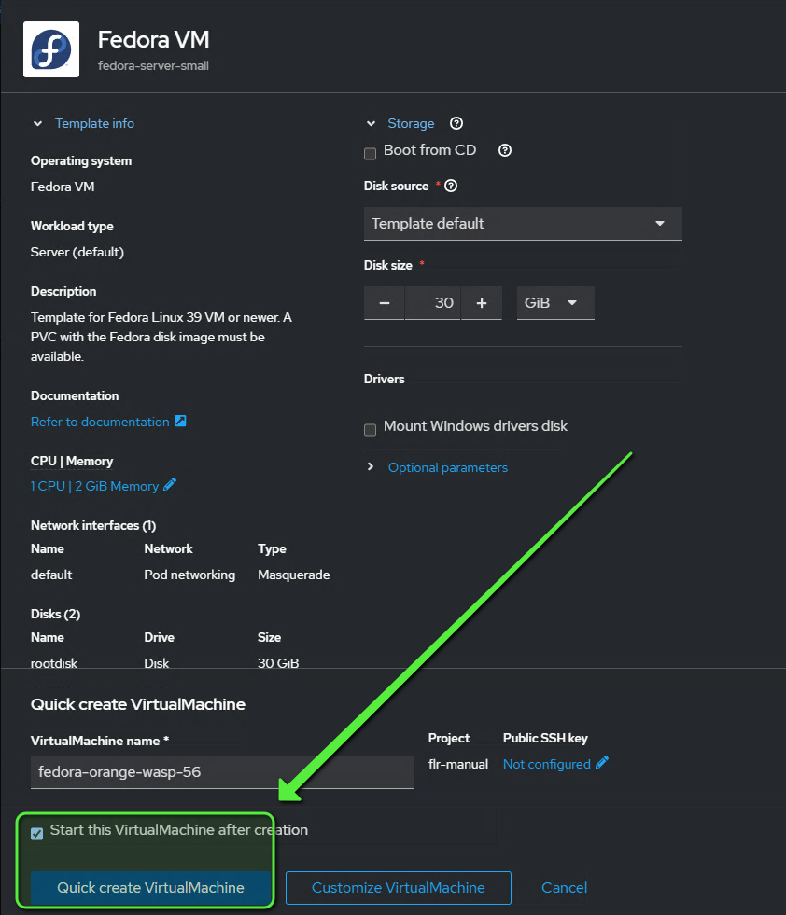Check Mount Windows drivers disk
Image resolution: width=786 pixels, height=915 pixels.
tap(370, 429)
